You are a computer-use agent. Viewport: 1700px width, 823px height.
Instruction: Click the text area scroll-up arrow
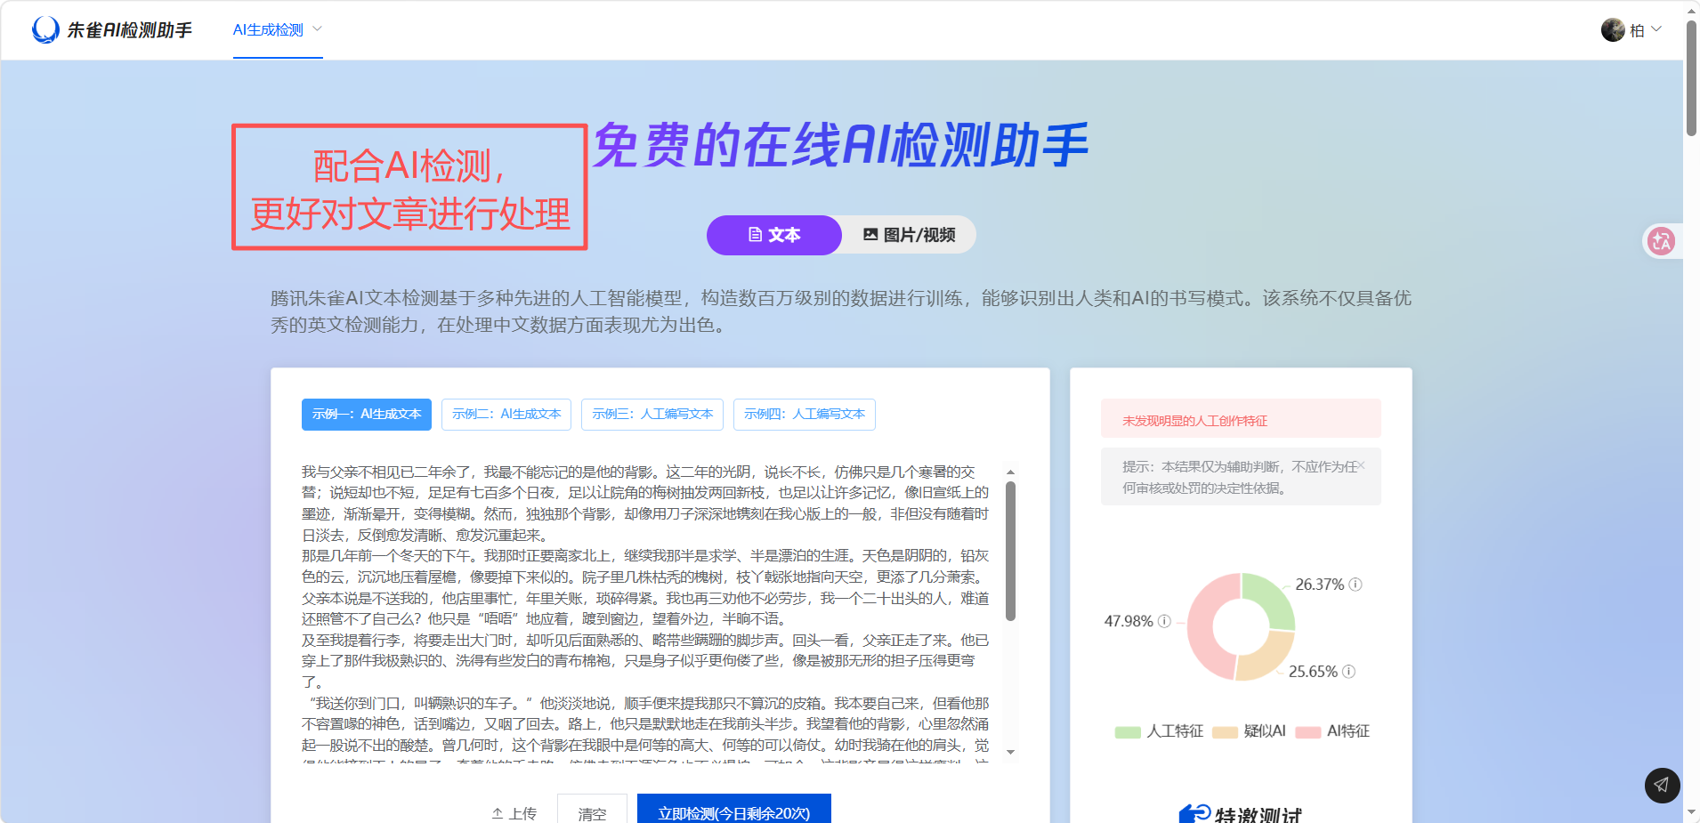point(1010,472)
